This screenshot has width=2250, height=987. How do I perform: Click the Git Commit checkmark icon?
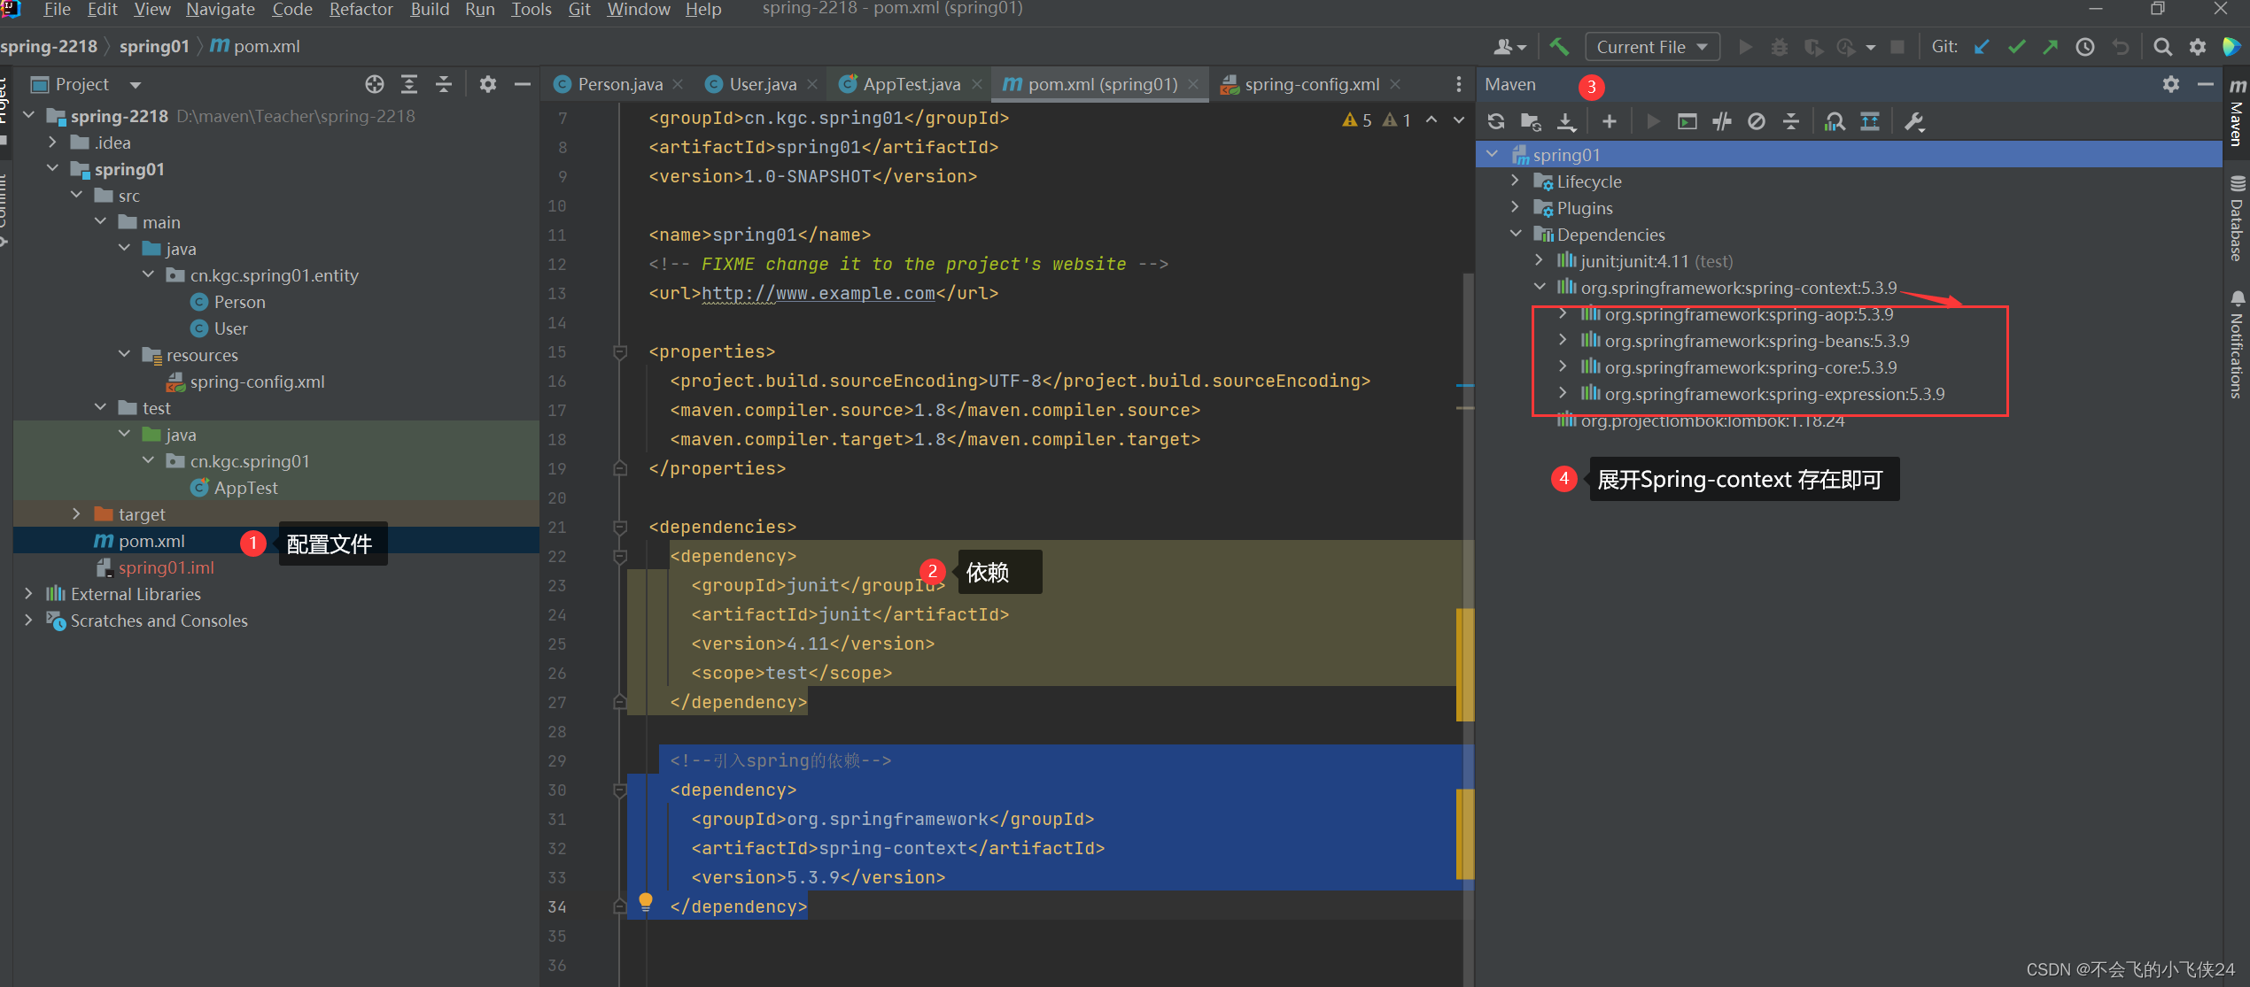pyautogui.click(x=2017, y=47)
